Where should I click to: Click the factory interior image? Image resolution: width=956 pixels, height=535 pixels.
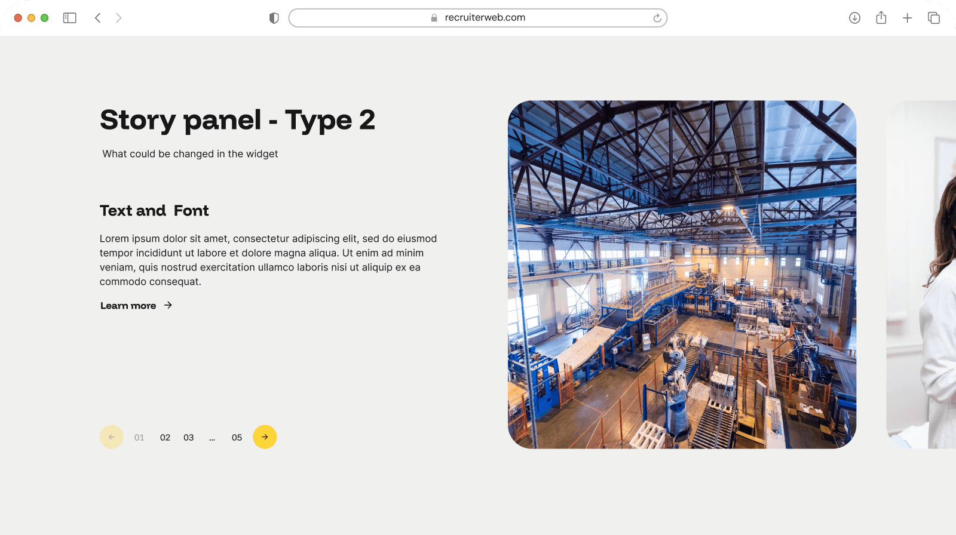click(682, 275)
